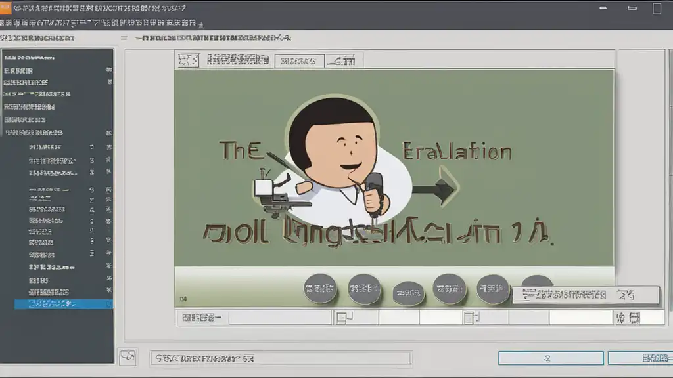The height and width of the screenshot is (378, 673).
Task: Select the dark arrow shape on the canvas
Action: [436, 188]
